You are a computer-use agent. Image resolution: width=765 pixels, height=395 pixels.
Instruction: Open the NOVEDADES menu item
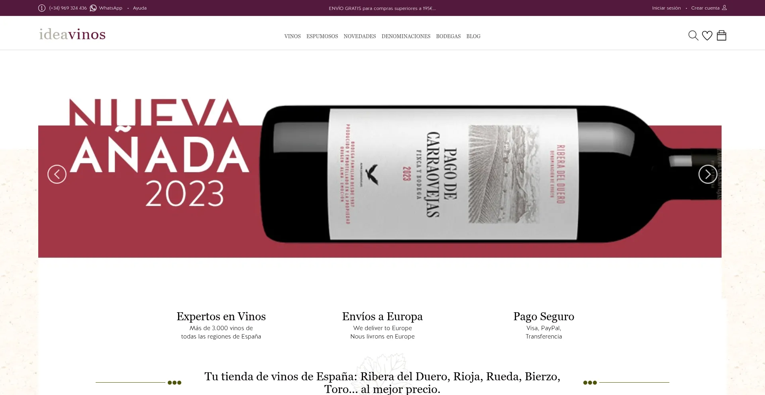pyautogui.click(x=360, y=36)
